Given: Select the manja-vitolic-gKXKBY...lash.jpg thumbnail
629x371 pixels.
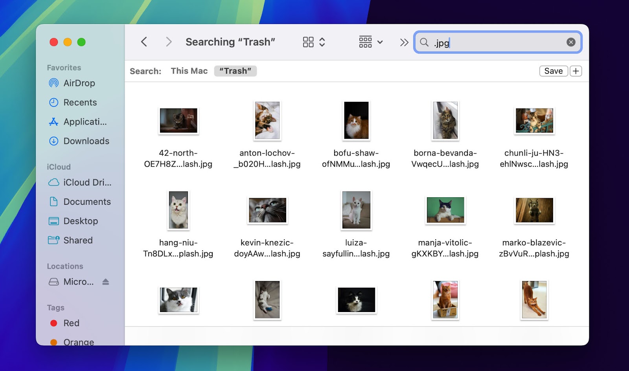Looking at the screenshot, I should [x=445, y=210].
